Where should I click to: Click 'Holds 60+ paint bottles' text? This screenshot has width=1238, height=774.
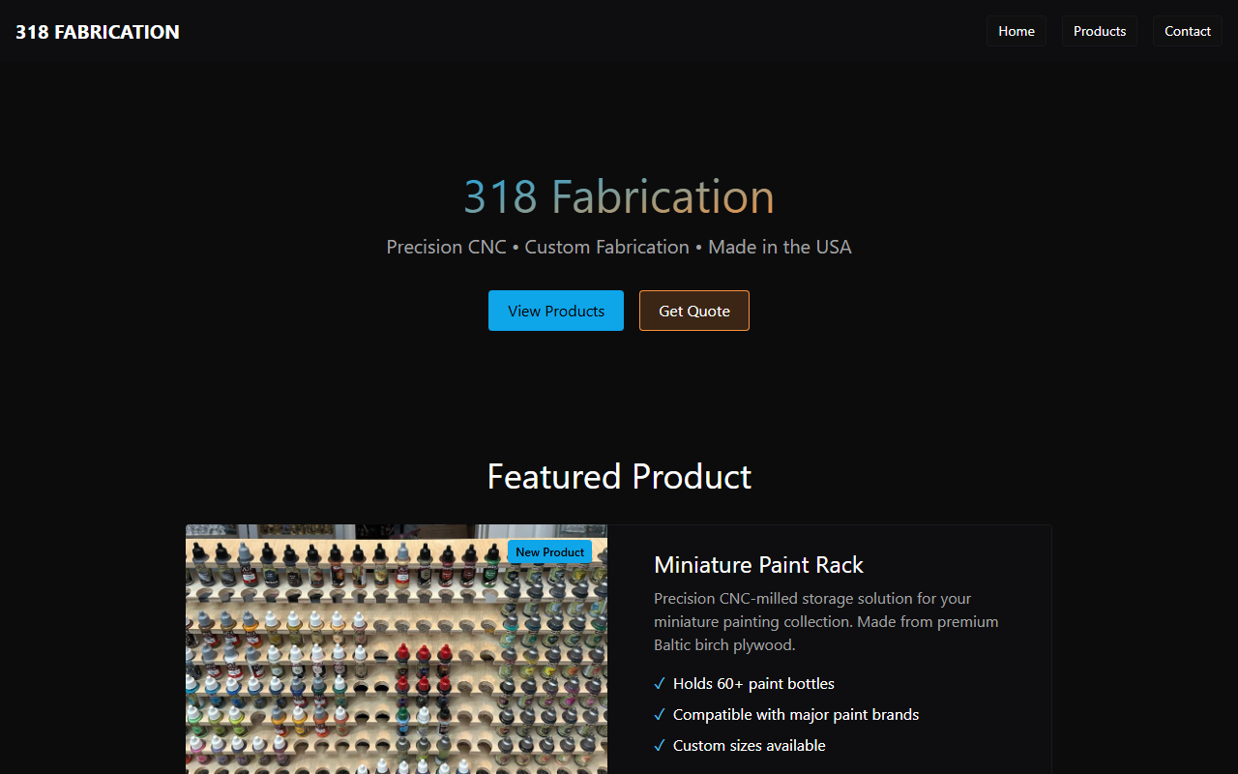(754, 683)
